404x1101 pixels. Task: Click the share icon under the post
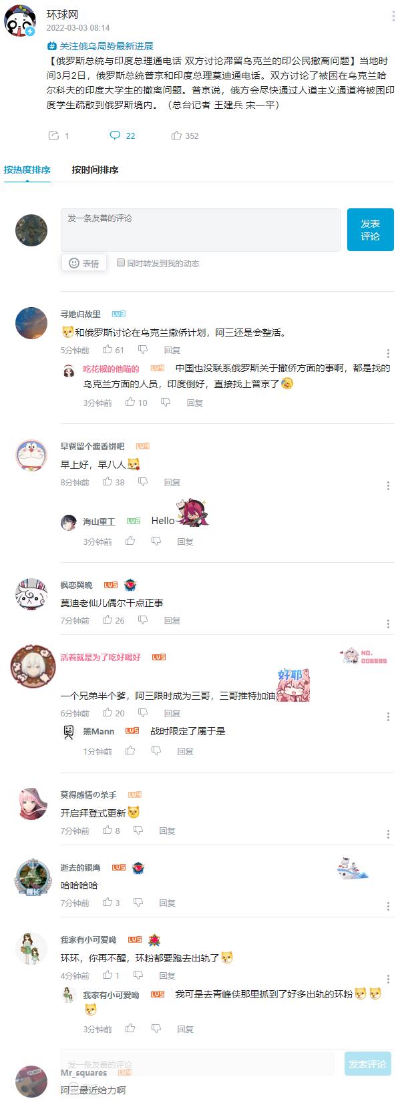coord(53,136)
